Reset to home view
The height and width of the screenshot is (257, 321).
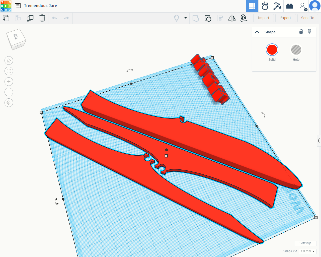pyautogui.click(x=9, y=60)
